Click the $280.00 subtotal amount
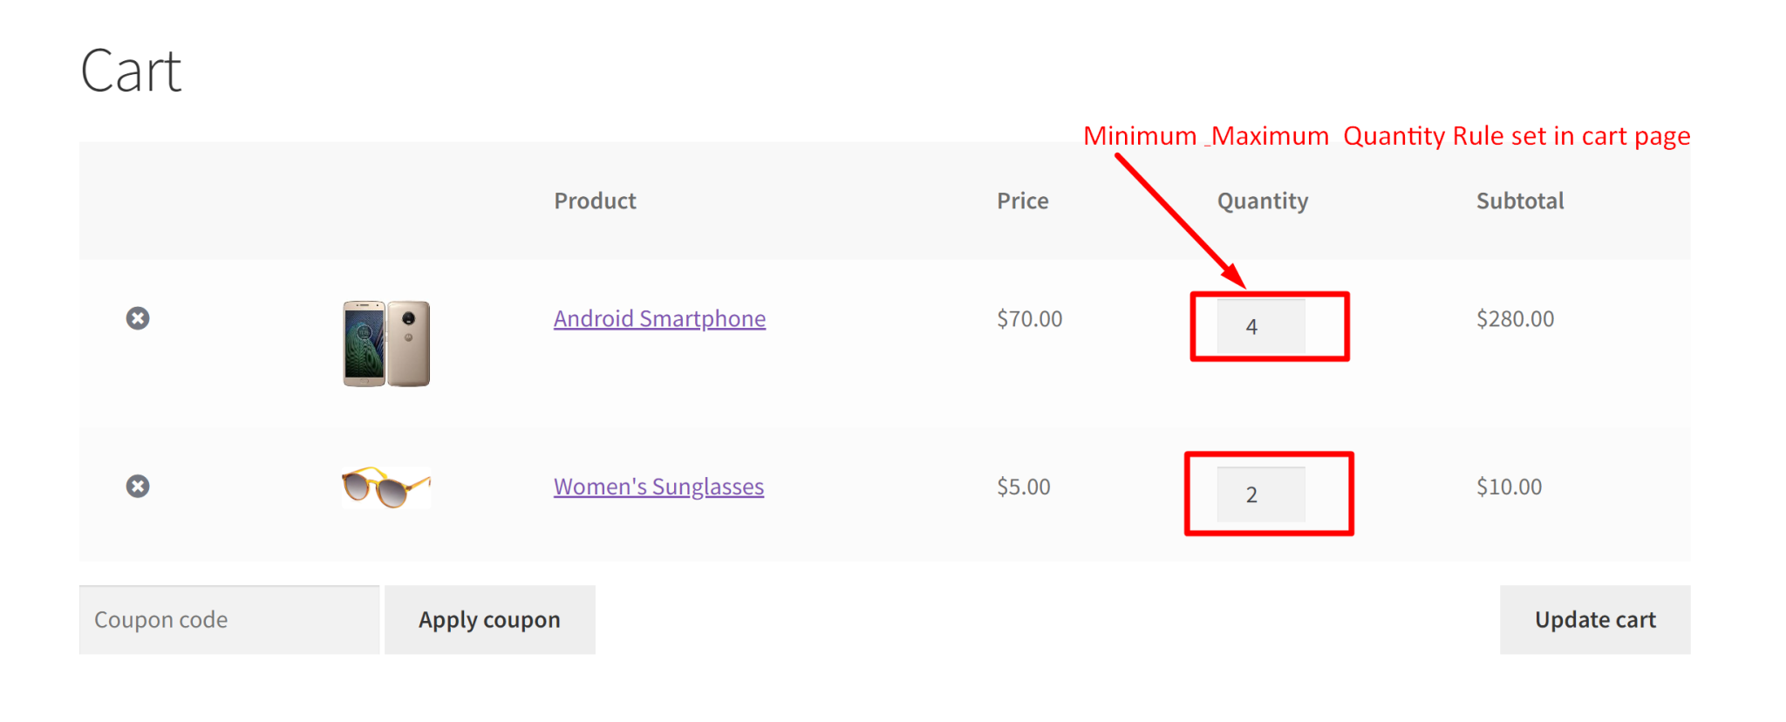Image resolution: width=1786 pixels, height=722 pixels. [x=1515, y=318]
